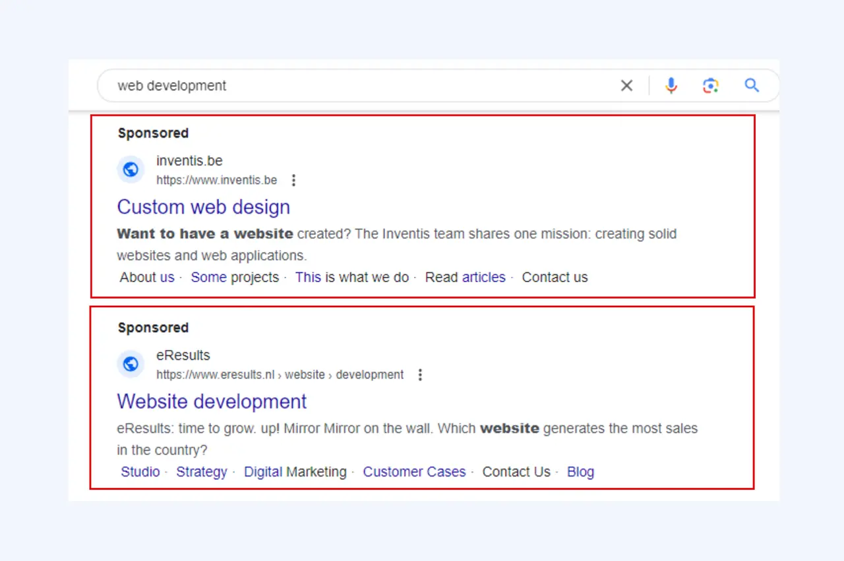Click the 'eResults' site name

[183, 355]
